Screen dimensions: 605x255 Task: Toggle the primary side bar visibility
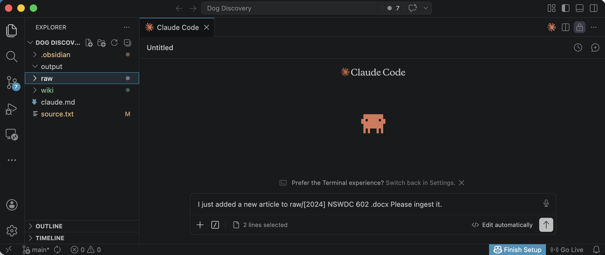coord(566,8)
